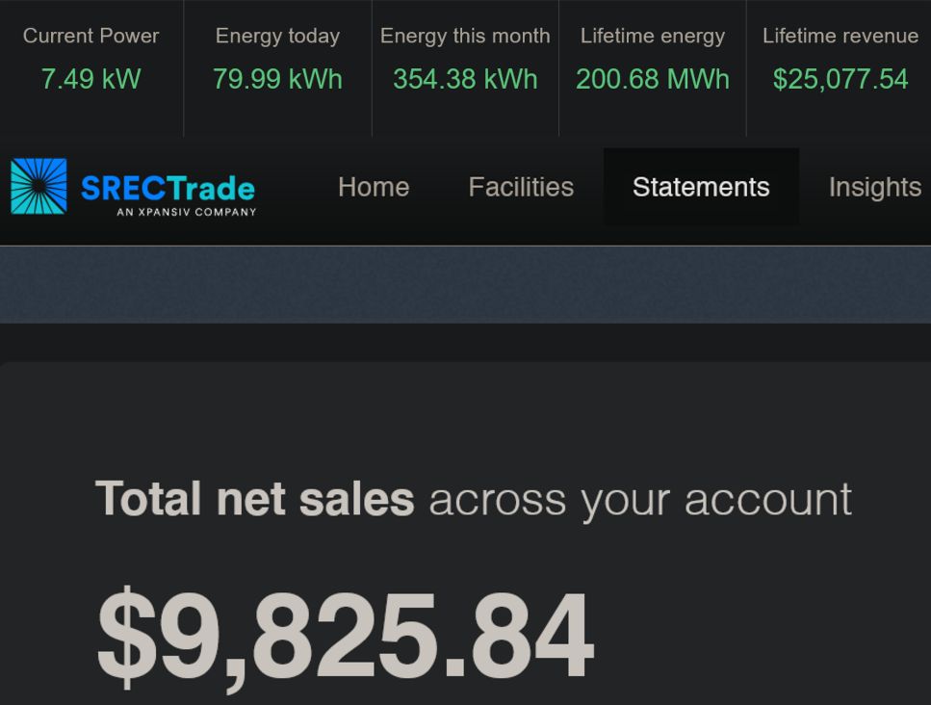Screen dimensions: 931x705
Task: Select the 79.99 kWh value
Action: click(277, 79)
